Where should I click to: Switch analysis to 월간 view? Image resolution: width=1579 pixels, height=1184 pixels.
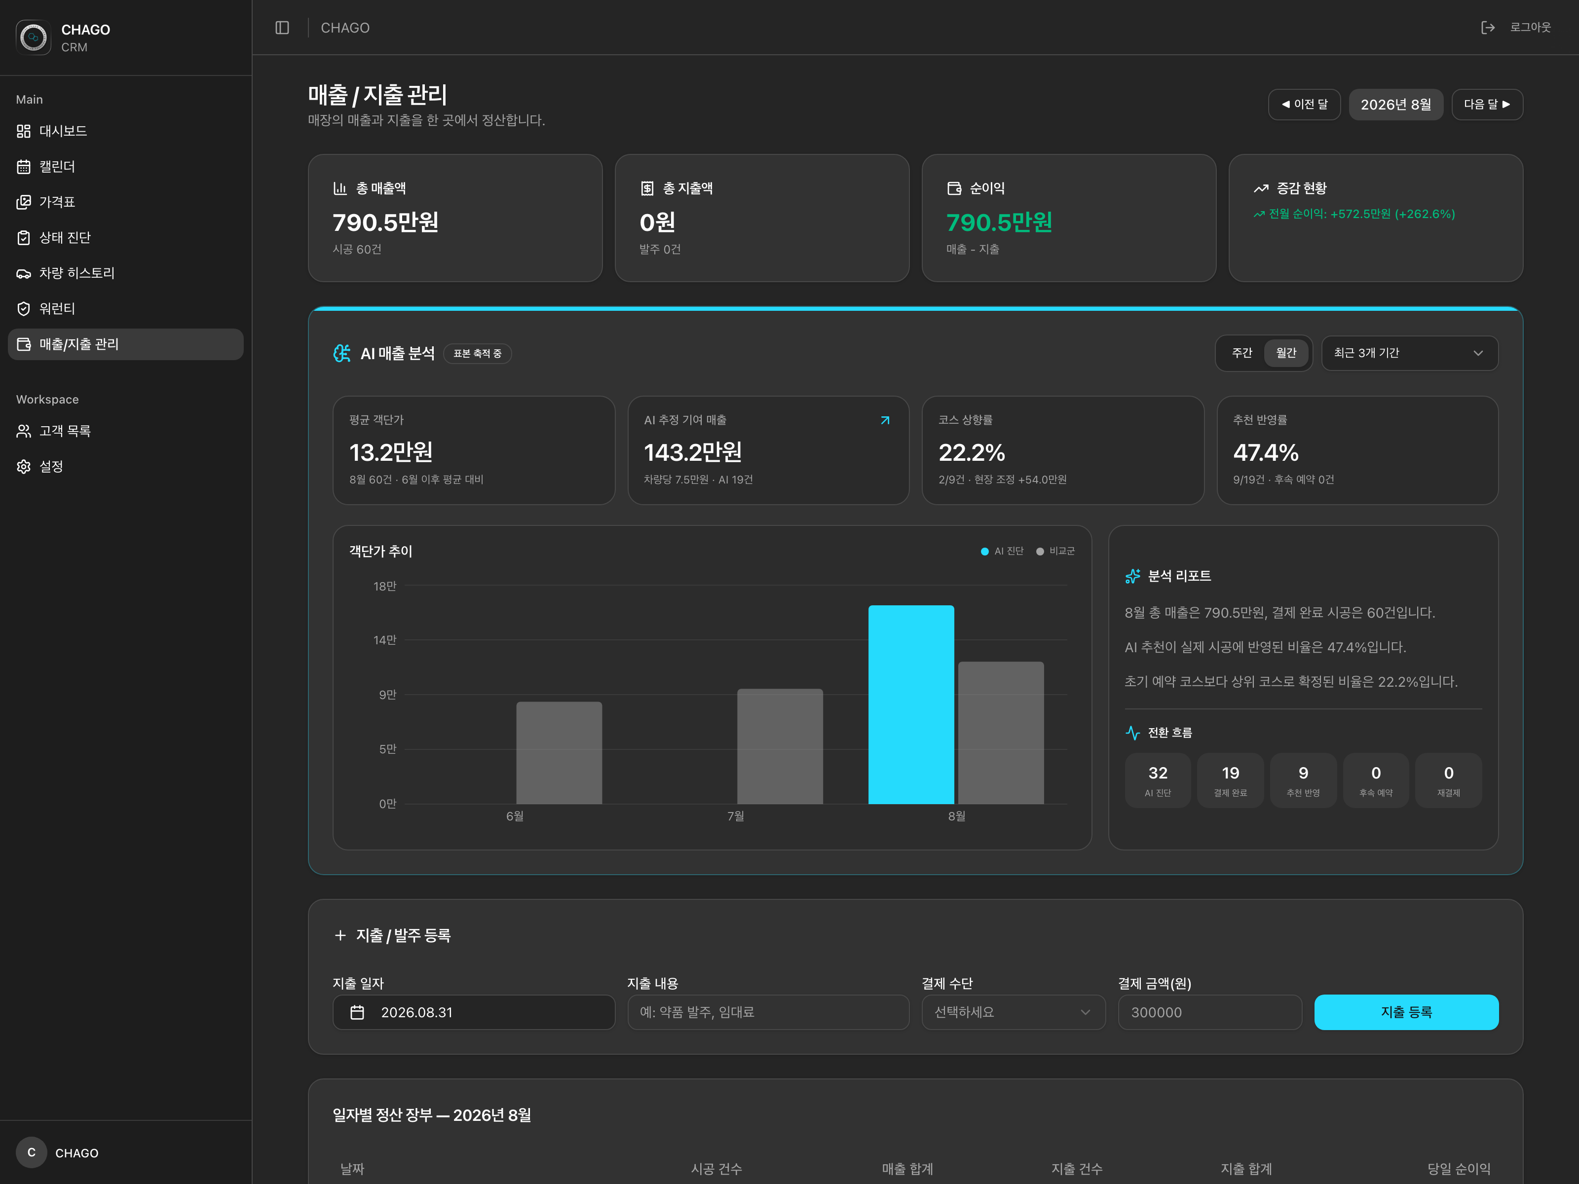pos(1285,353)
